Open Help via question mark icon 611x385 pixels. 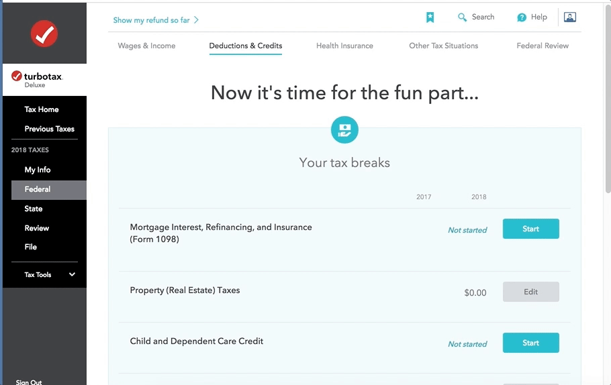pyautogui.click(x=522, y=17)
